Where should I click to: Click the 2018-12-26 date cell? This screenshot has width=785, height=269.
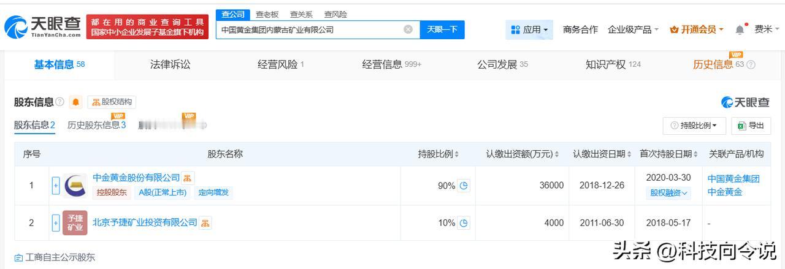coord(603,186)
